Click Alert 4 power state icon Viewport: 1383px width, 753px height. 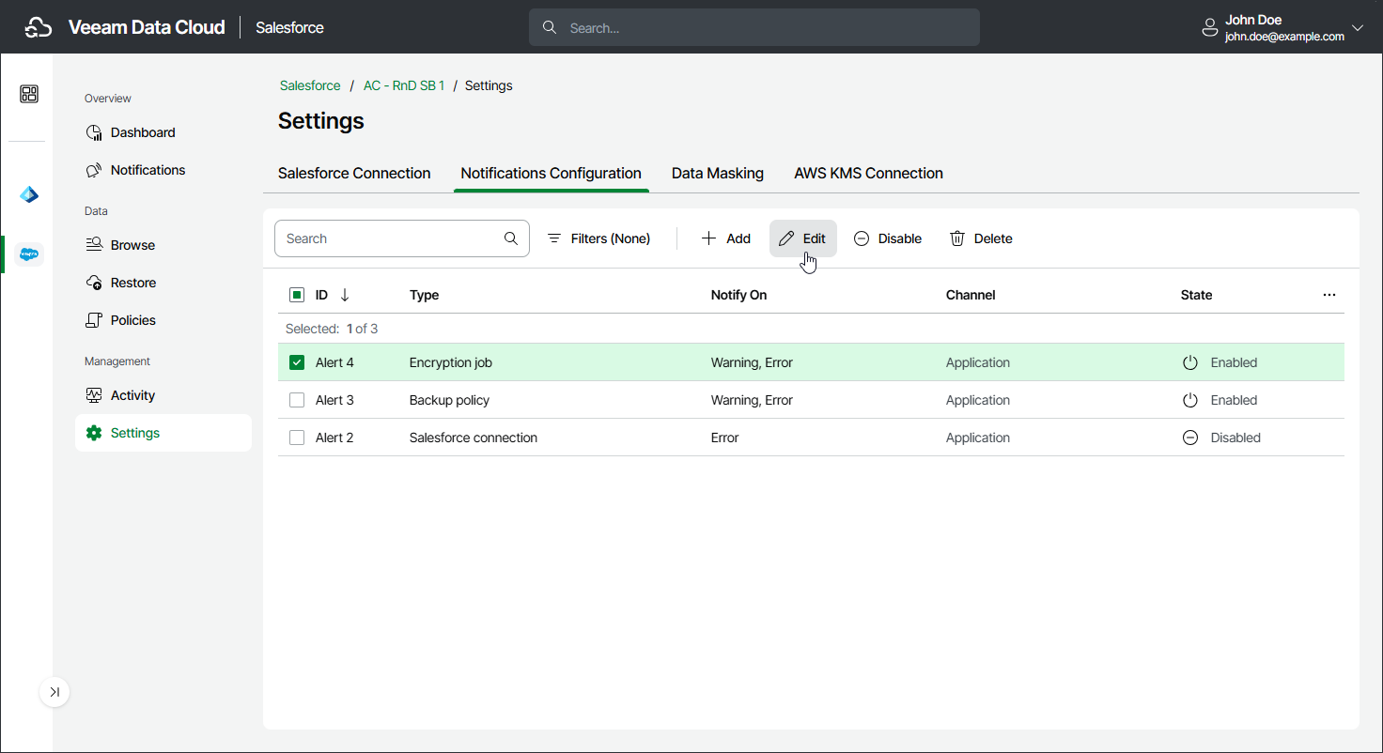[x=1190, y=362]
